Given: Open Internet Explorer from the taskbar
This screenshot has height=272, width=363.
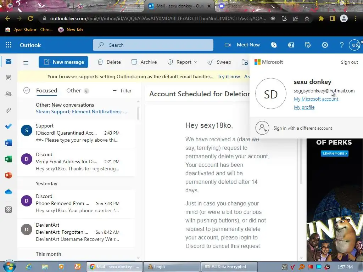Looking at the screenshot, I should coord(29,267).
